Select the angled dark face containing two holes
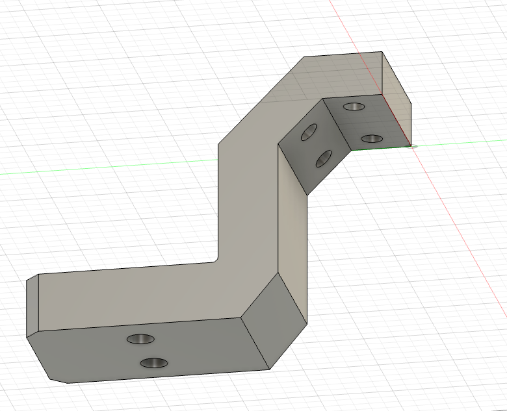This screenshot has height=411, width=507. (305, 162)
